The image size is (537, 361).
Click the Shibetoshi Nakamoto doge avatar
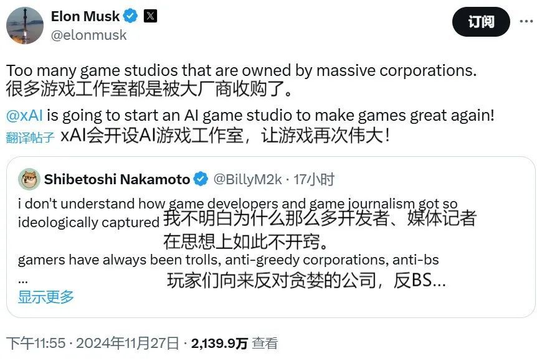(29, 179)
